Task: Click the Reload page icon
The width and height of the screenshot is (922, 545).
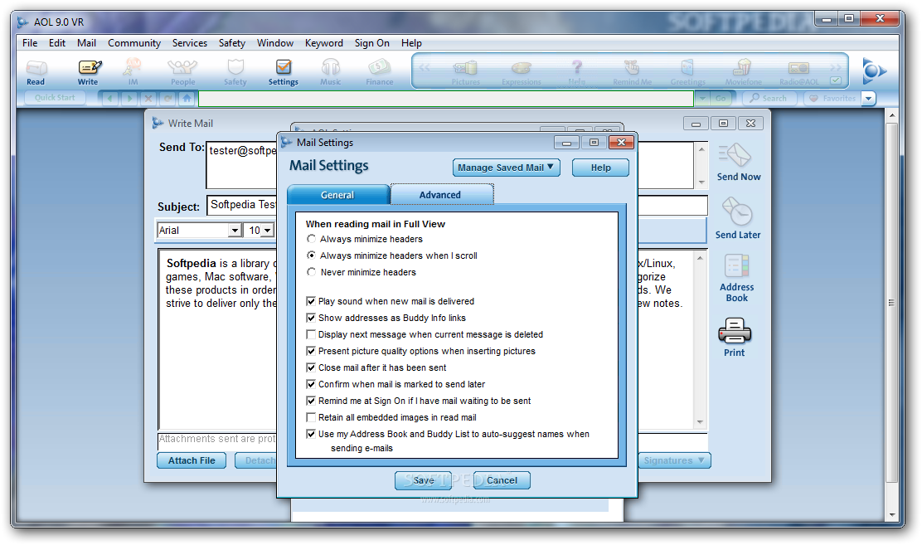Action: (167, 98)
